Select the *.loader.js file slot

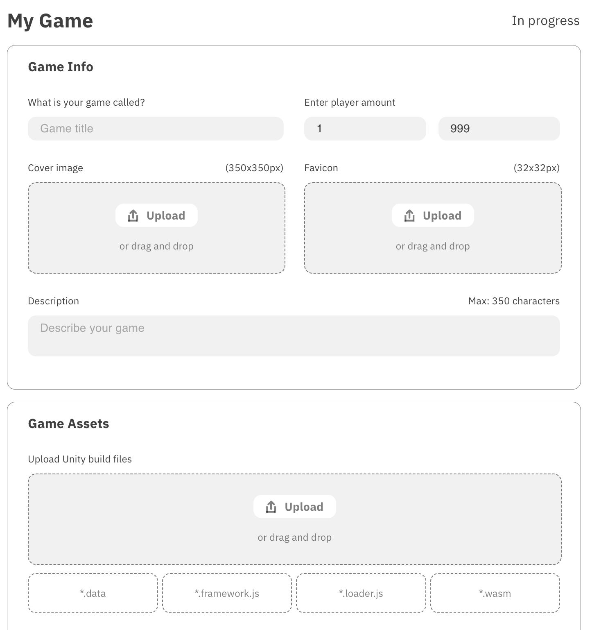click(361, 593)
